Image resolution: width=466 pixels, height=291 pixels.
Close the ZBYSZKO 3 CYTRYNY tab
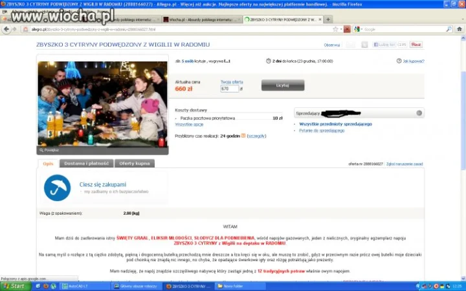click(x=320, y=19)
